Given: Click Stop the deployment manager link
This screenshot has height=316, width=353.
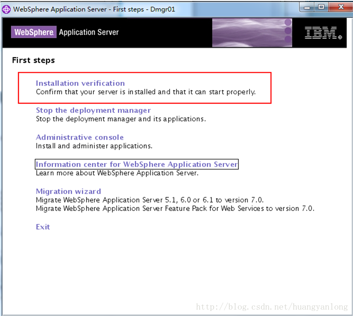Looking at the screenshot, I should 93,110.
